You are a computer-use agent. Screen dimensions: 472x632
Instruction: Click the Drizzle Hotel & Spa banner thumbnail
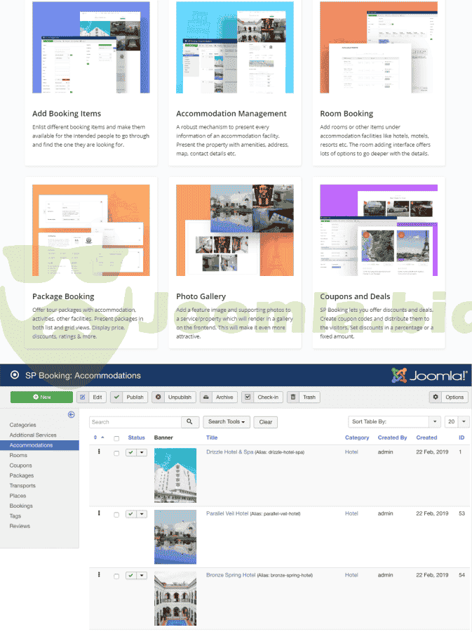[175, 475]
